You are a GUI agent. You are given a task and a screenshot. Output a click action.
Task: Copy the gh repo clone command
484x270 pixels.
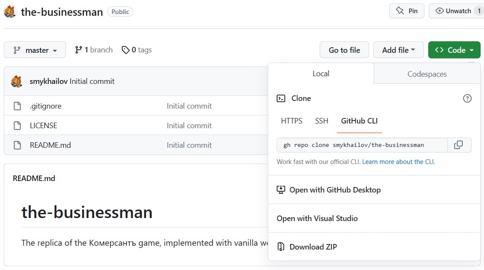(x=459, y=145)
